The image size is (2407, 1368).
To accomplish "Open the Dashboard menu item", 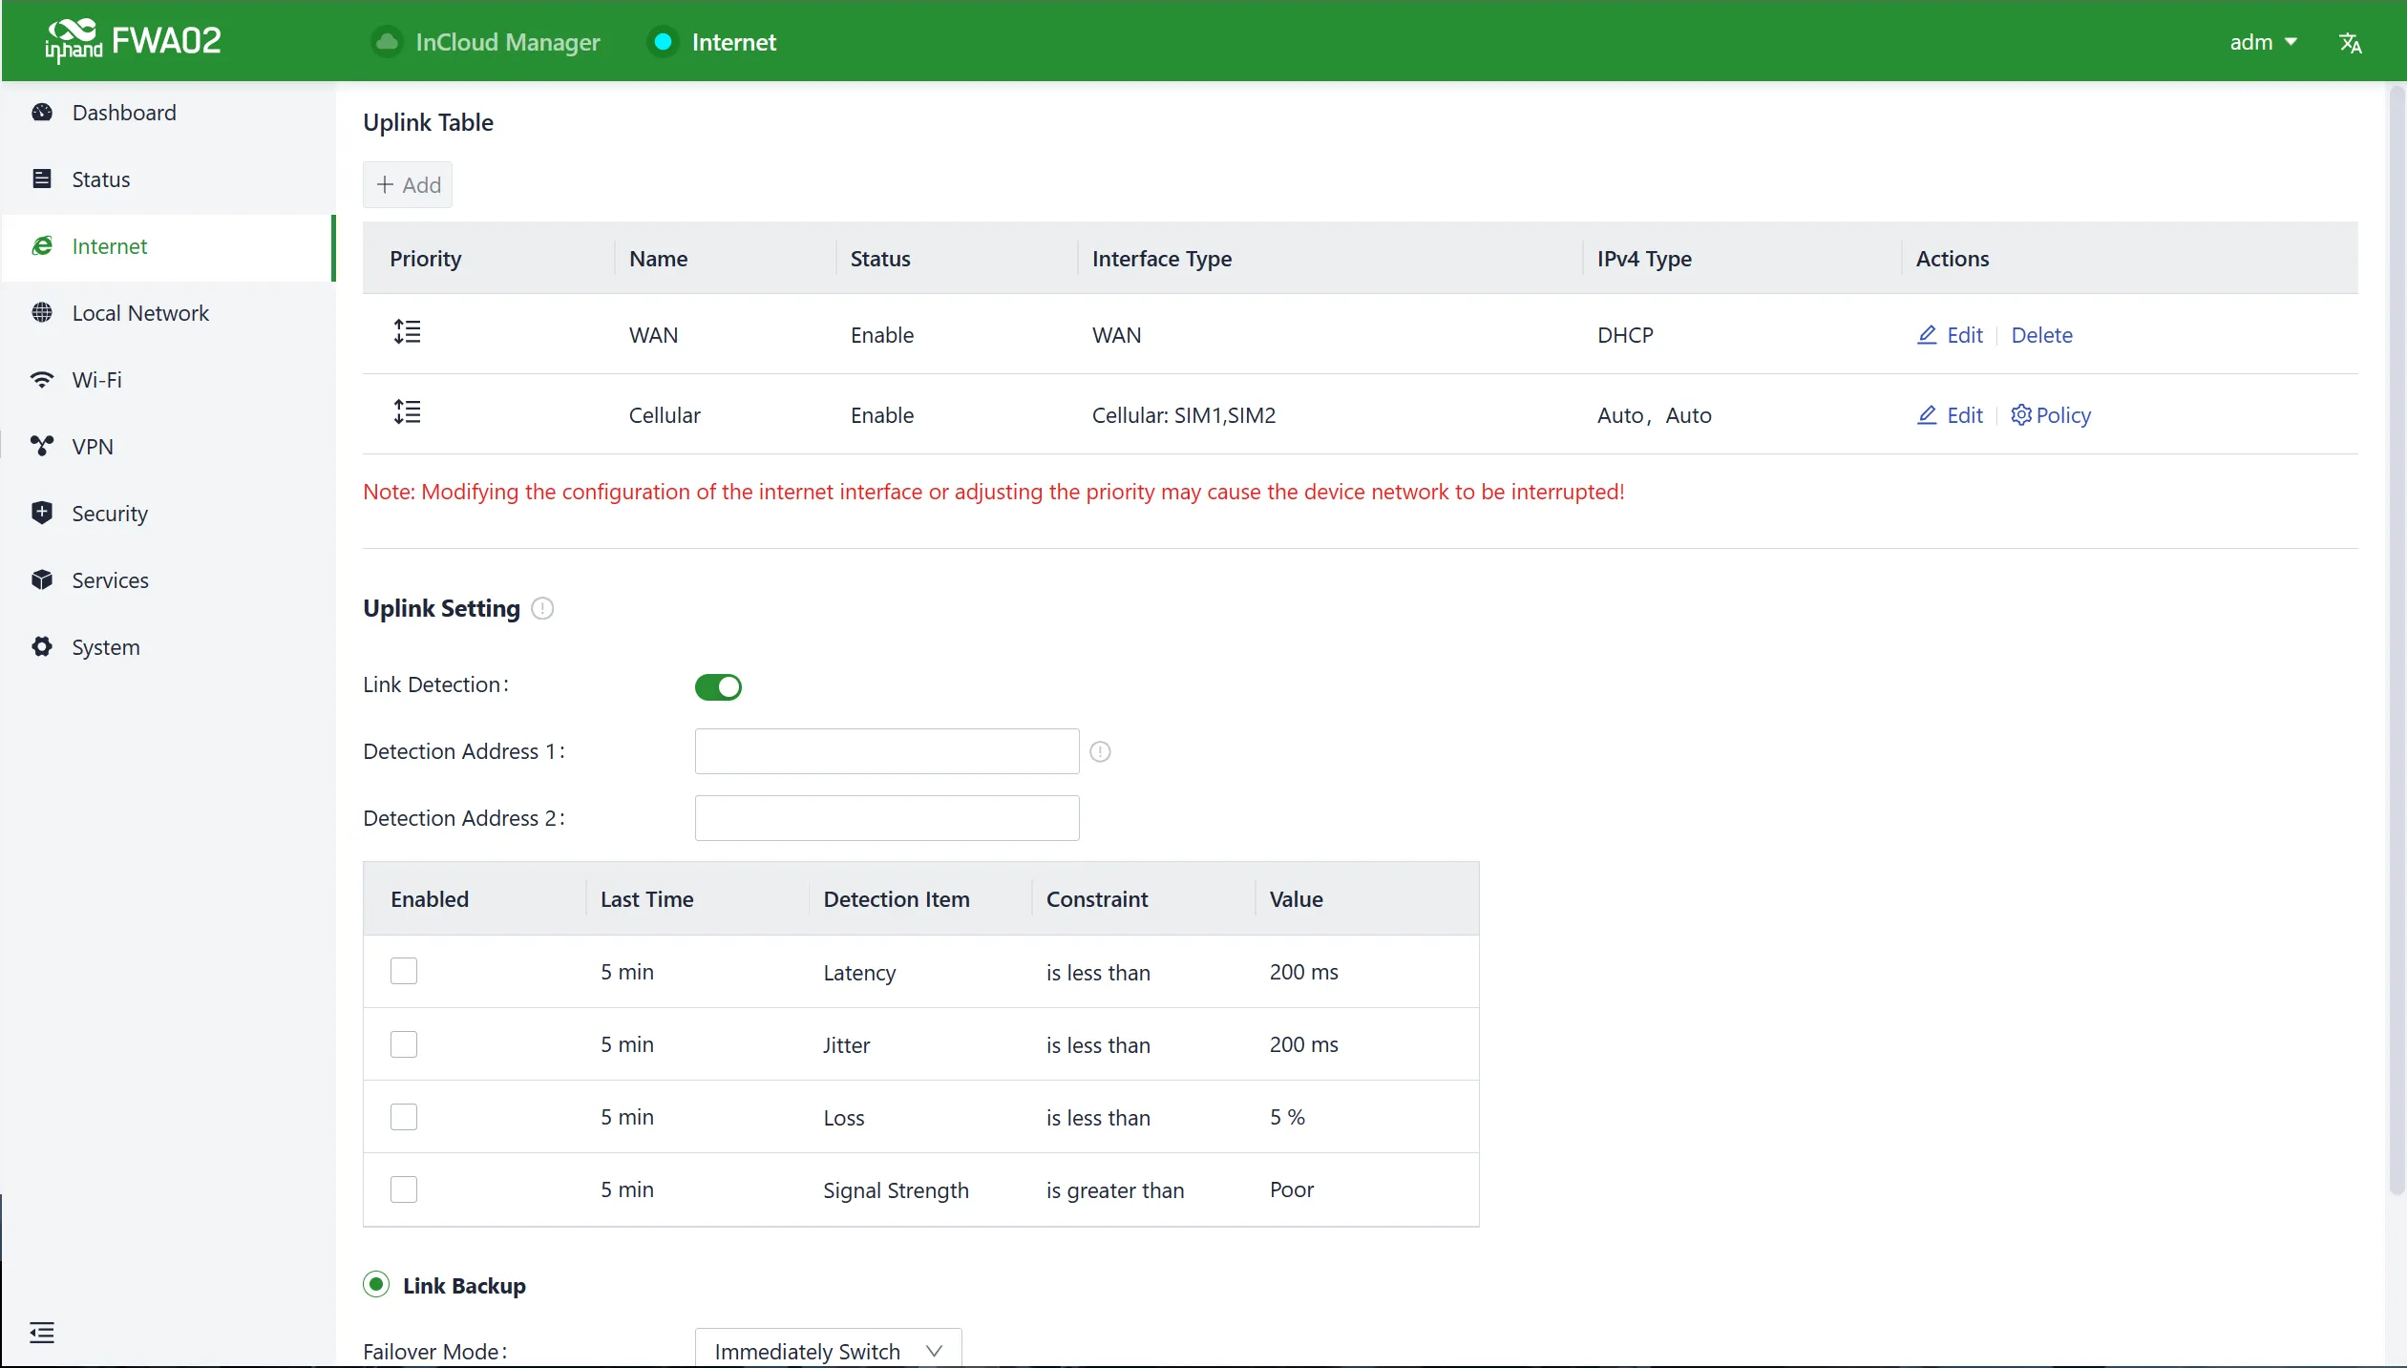I will pyautogui.click(x=168, y=113).
